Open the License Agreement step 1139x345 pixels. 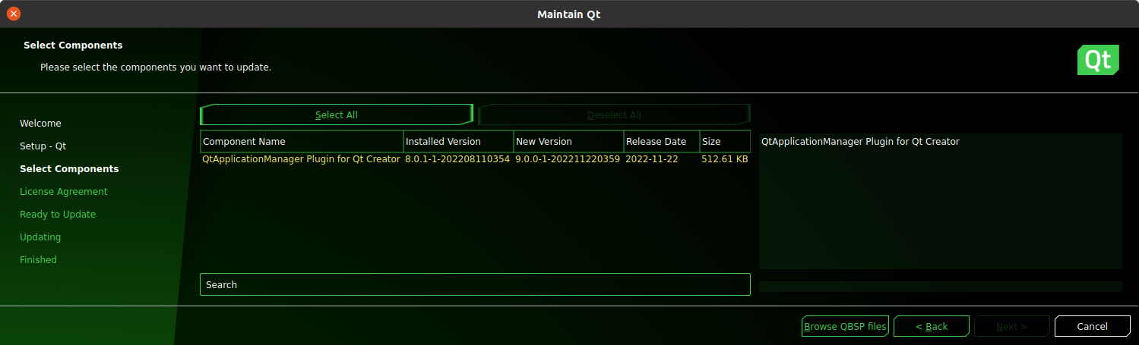(64, 192)
